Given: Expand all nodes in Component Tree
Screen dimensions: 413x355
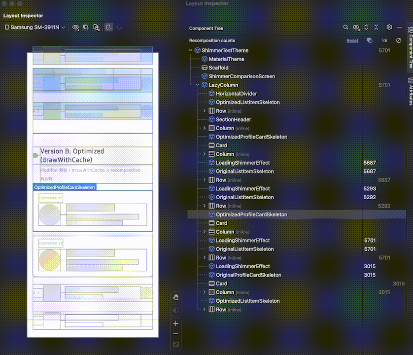Looking at the screenshot, I should tap(366, 27).
